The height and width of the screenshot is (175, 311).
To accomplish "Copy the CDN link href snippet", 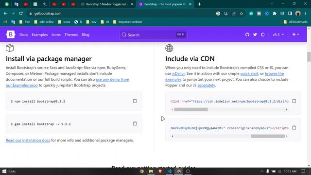I will pyautogui.click(x=294, y=101).
